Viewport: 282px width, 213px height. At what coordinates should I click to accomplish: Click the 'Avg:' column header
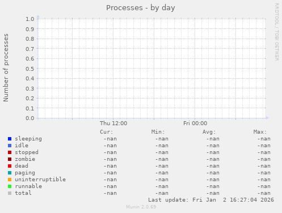(x=209, y=132)
